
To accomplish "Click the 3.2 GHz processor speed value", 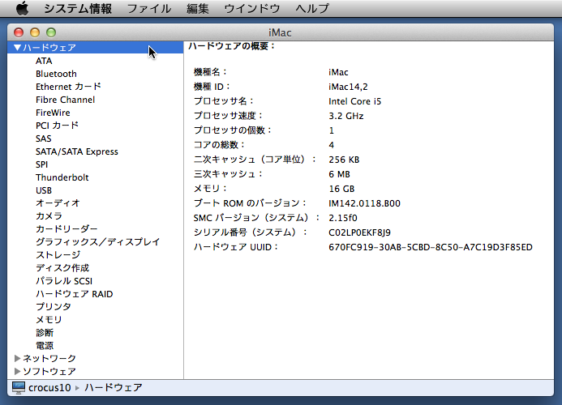I will coord(345,116).
